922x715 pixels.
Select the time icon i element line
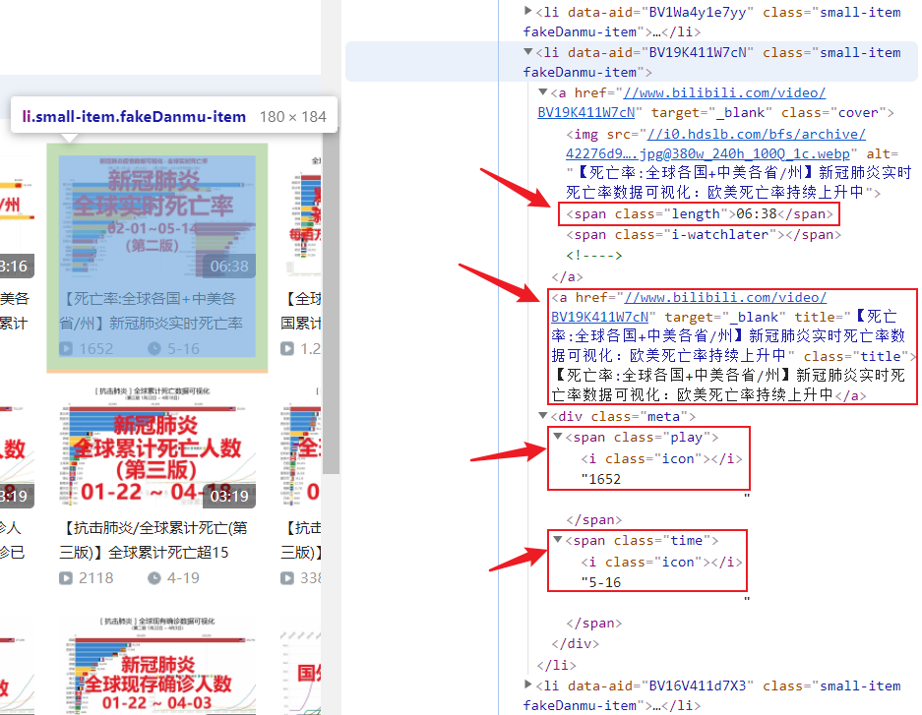coord(661,562)
